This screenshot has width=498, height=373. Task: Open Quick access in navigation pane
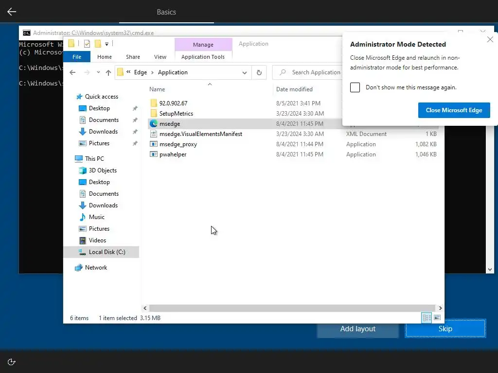pos(101,97)
